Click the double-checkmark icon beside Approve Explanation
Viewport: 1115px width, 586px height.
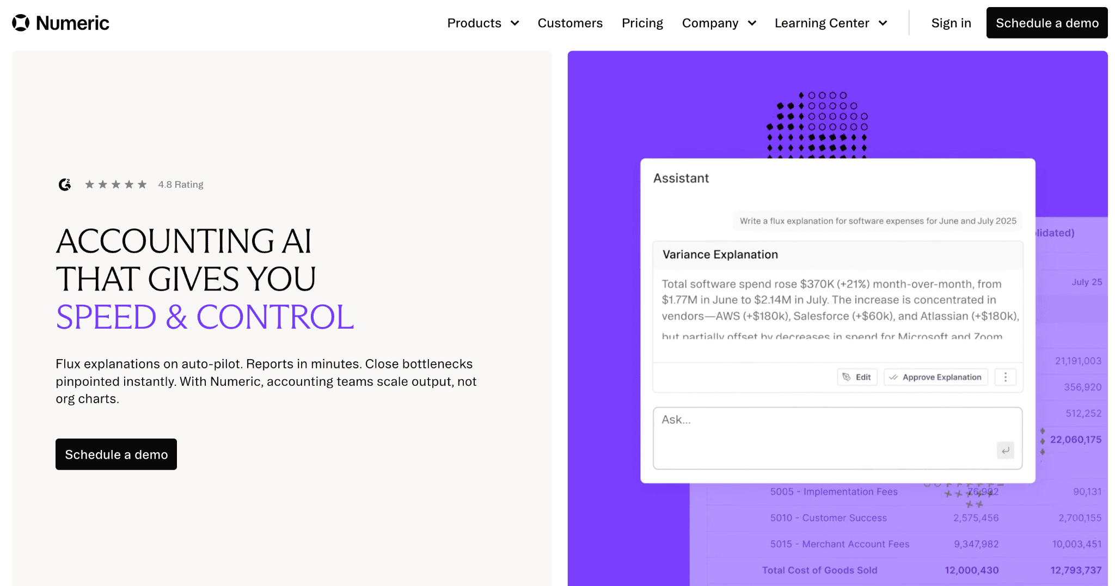tap(894, 377)
